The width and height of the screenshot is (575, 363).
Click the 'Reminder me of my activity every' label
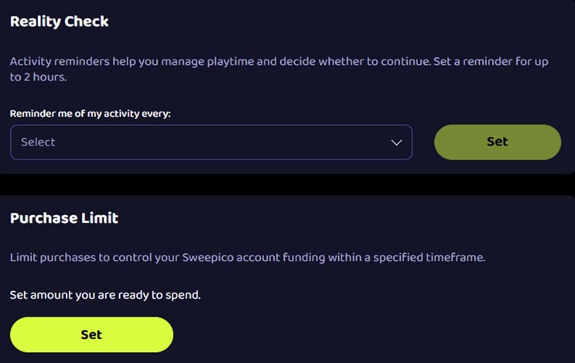pos(90,114)
